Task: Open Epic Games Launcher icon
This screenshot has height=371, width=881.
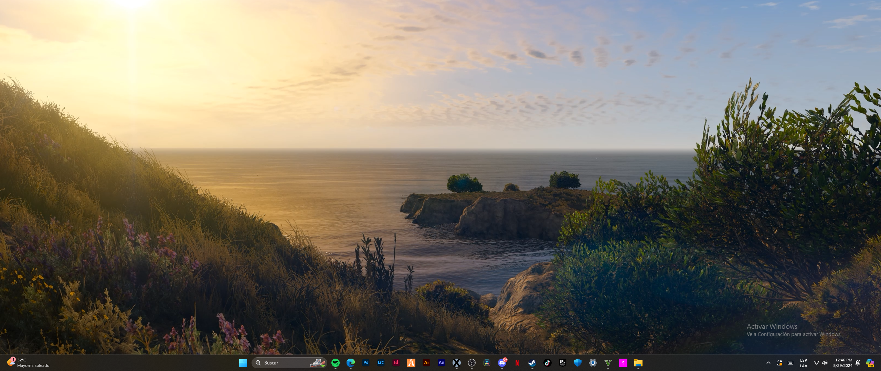Action: pos(563,363)
